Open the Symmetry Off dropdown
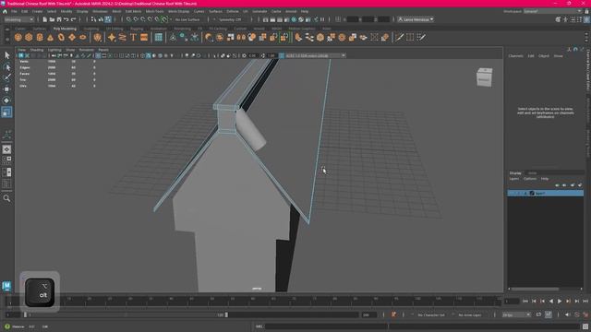Viewport: 591px width, 332px height. tap(230, 19)
